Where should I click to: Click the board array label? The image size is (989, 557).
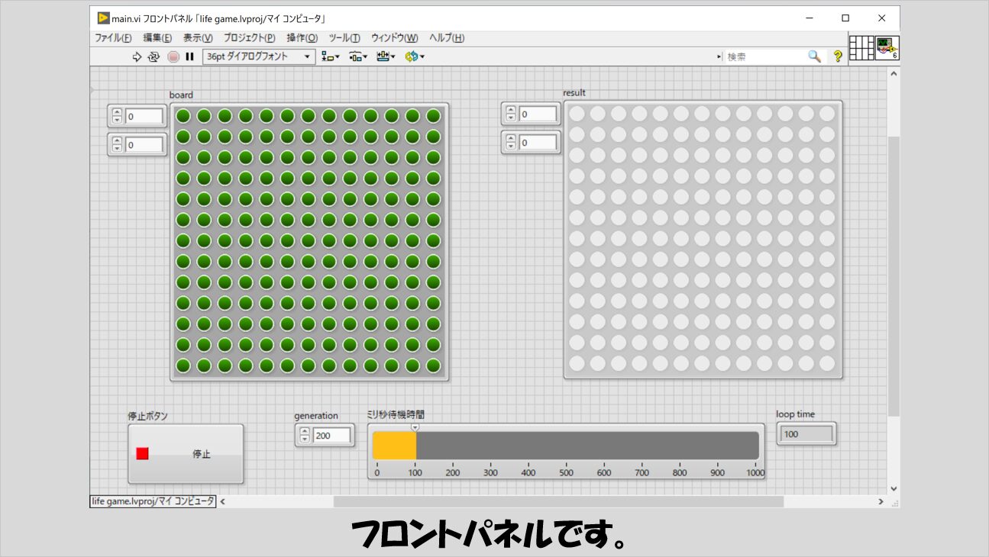click(181, 95)
